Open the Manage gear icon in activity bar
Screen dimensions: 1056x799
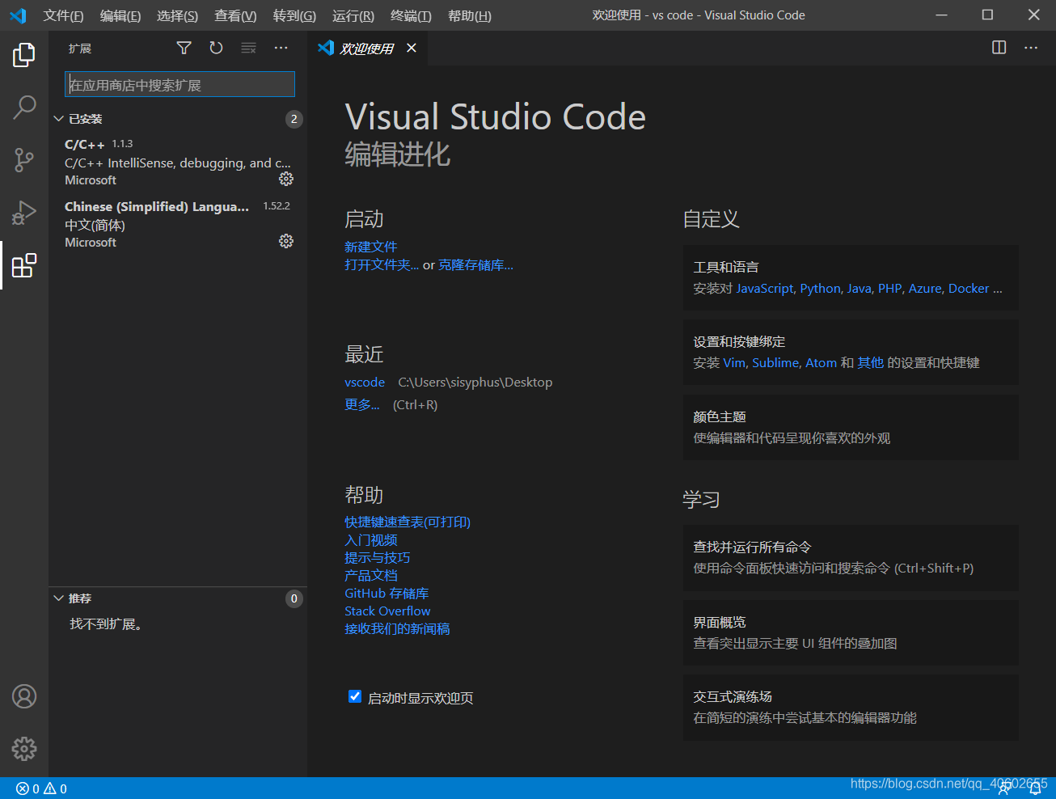pos(24,749)
